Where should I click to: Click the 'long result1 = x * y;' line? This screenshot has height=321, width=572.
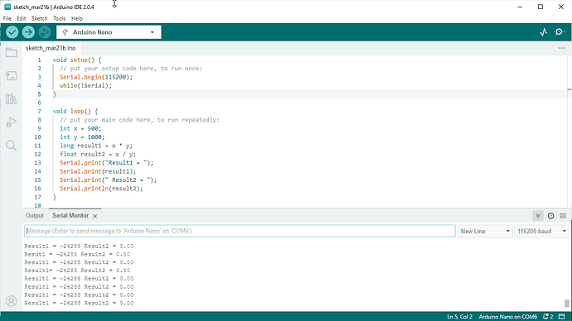coord(96,146)
